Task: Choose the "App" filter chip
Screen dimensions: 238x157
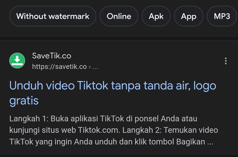Action: (189, 16)
